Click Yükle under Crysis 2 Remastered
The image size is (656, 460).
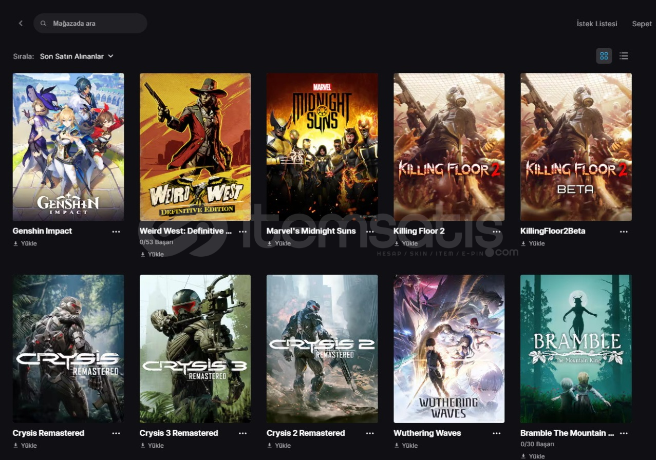279,445
